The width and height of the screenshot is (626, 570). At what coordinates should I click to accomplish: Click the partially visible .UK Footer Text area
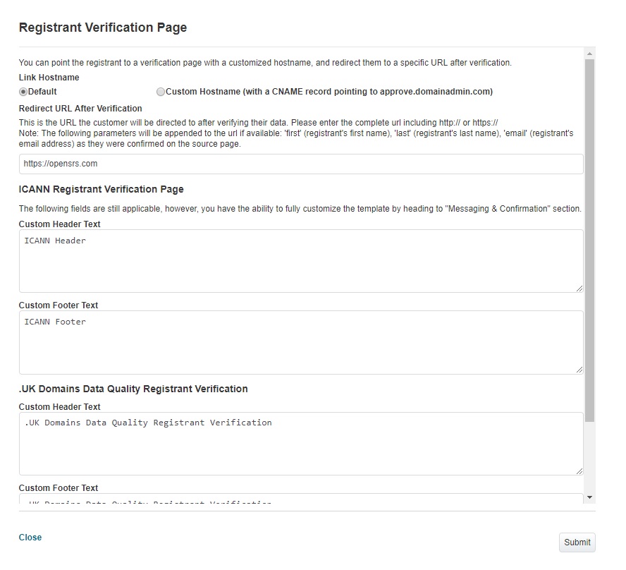(301, 499)
